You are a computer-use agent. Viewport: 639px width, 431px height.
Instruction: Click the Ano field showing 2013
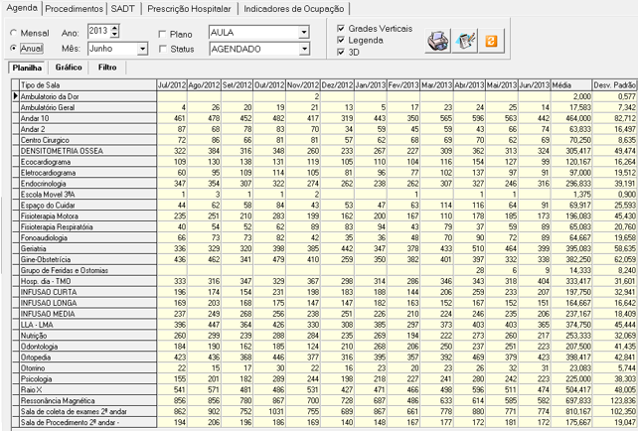tap(99, 32)
